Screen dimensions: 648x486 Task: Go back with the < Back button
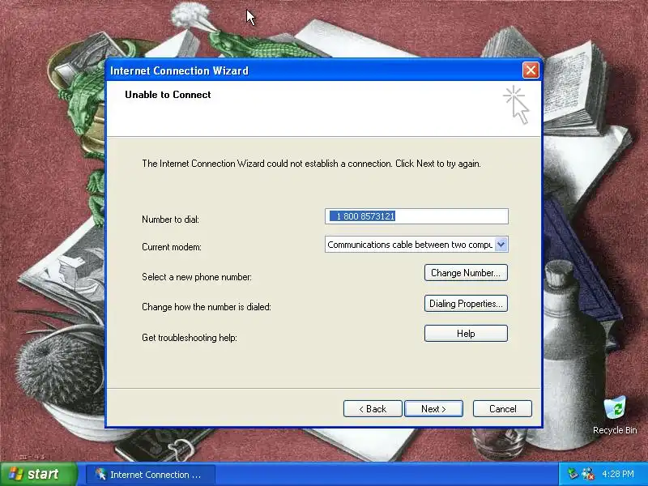pyautogui.click(x=373, y=409)
